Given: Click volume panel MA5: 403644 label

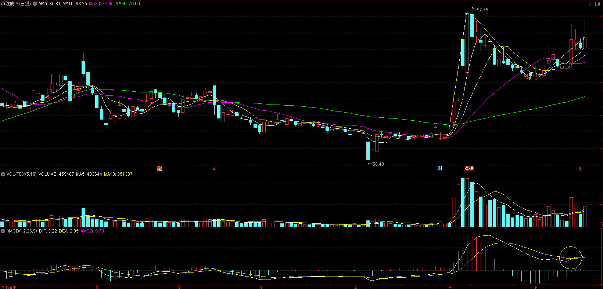Looking at the screenshot, I should 89,174.
